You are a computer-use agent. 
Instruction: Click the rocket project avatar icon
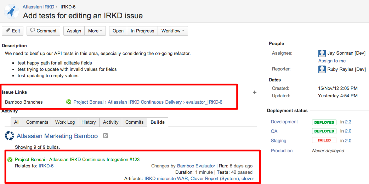click(11, 11)
